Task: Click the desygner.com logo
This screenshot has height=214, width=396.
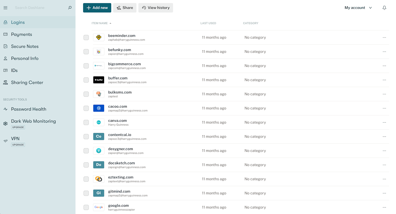Action: click(99, 151)
